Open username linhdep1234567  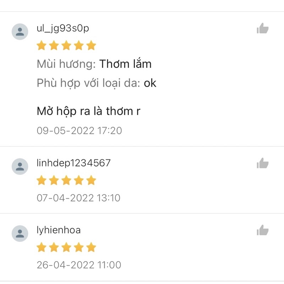pos(73,163)
